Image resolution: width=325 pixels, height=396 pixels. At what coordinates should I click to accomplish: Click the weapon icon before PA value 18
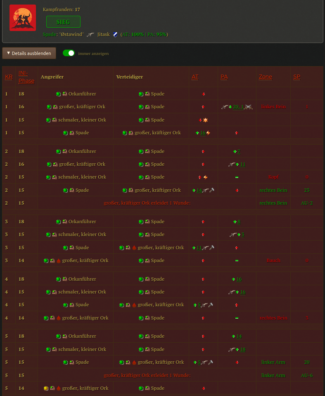pyautogui.click(x=232, y=350)
